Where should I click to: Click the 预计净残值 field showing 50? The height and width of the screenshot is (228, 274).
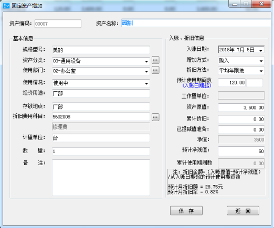click(x=241, y=151)
